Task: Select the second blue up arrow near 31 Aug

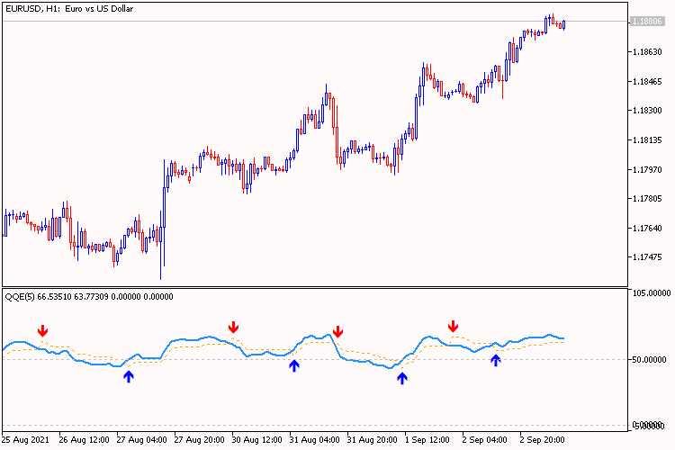Action: pyautogui.click(x=293, y=364)
